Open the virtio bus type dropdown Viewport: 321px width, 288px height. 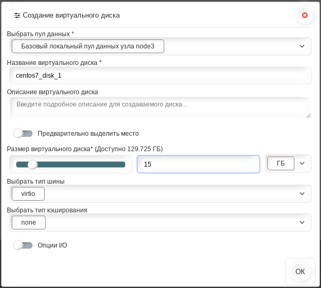click(x=28, y=194)
